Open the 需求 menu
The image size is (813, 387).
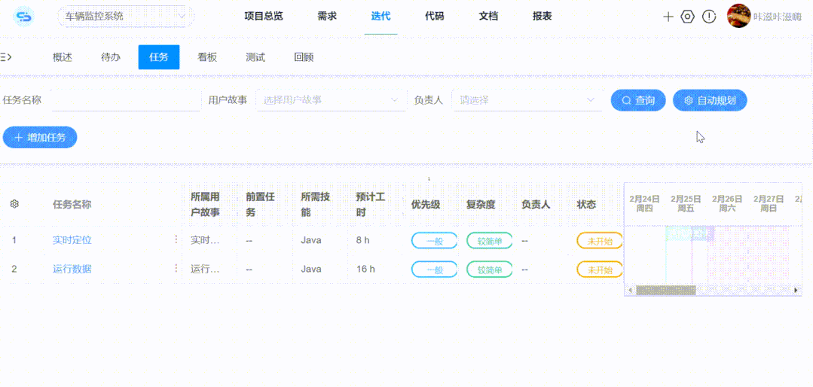tap(327, 16)
